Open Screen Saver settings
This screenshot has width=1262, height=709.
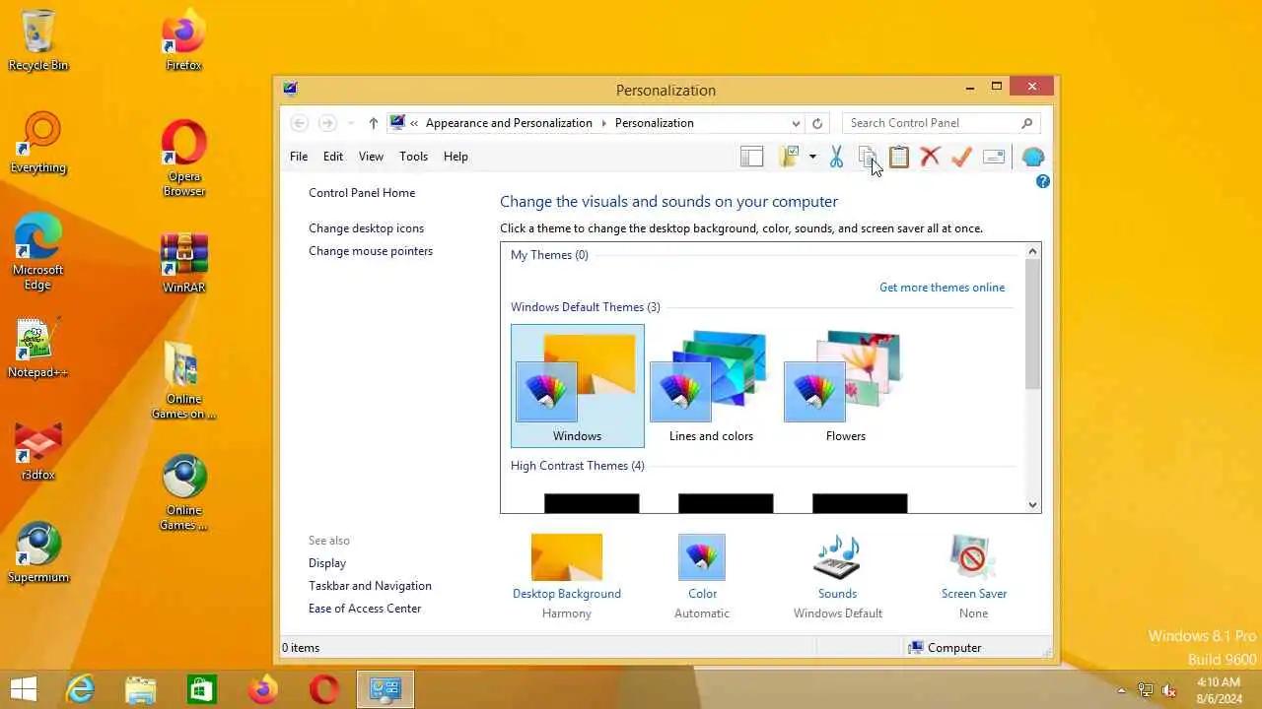973,576
